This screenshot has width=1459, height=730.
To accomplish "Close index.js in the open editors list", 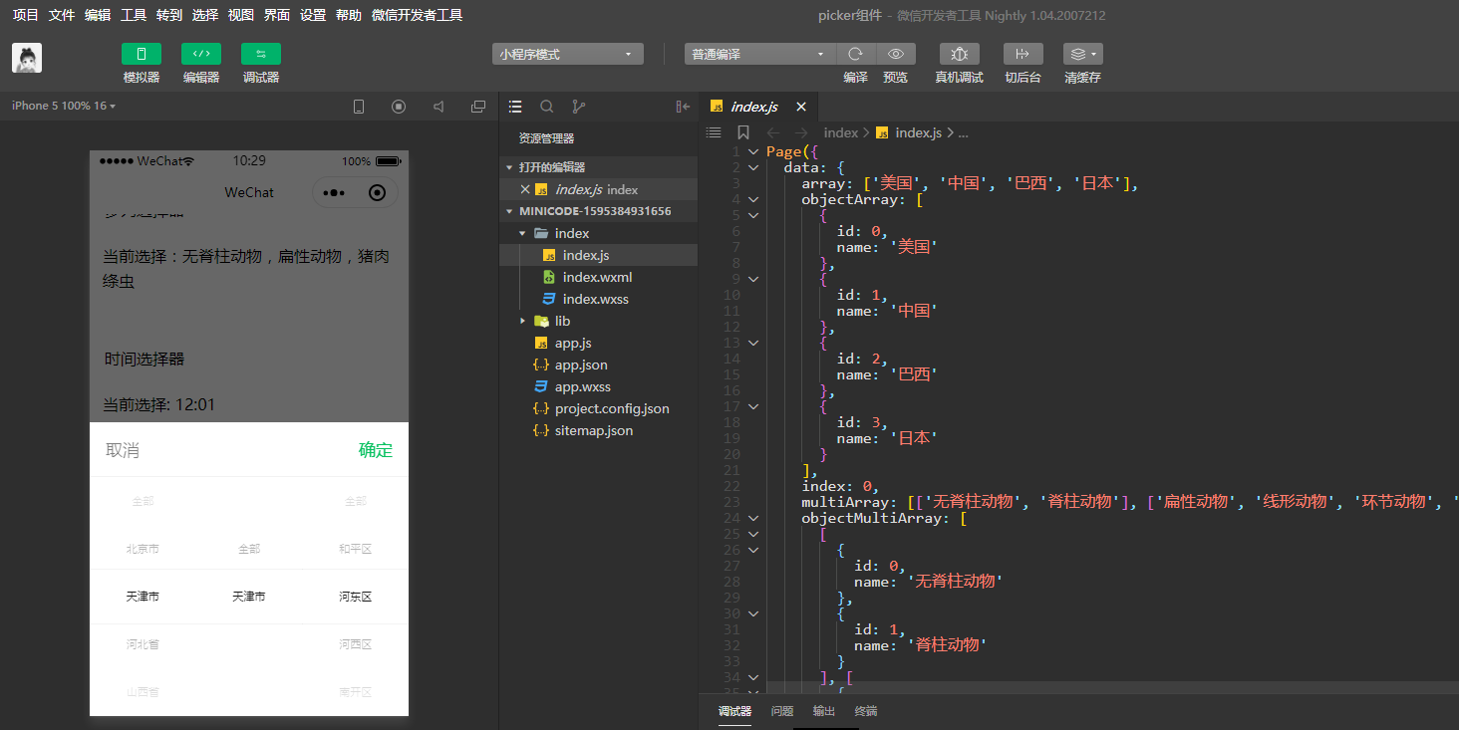I will click(525, 189).
